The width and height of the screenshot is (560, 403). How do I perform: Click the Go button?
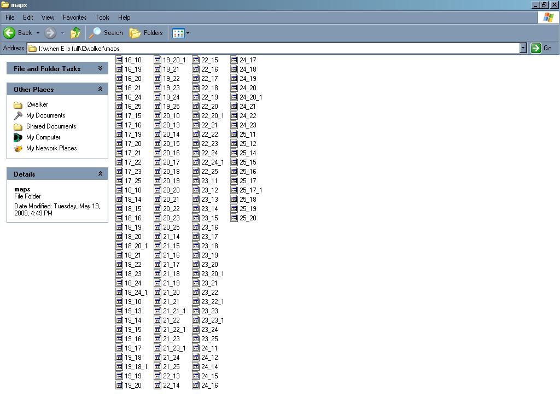541,48
